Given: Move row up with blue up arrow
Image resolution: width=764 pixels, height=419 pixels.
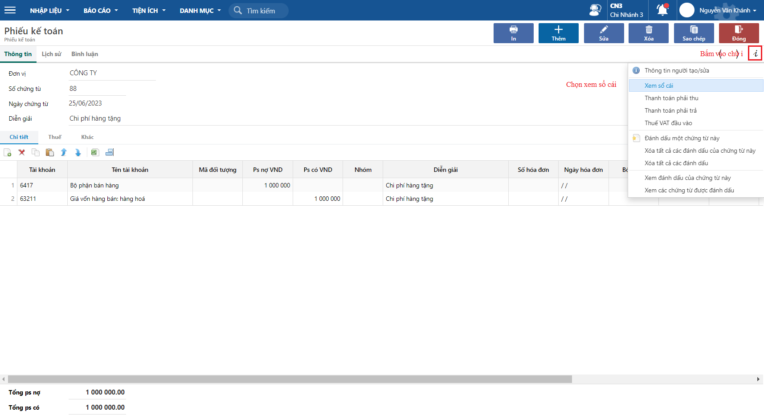Looking at the screenshot, I should 64,152.
